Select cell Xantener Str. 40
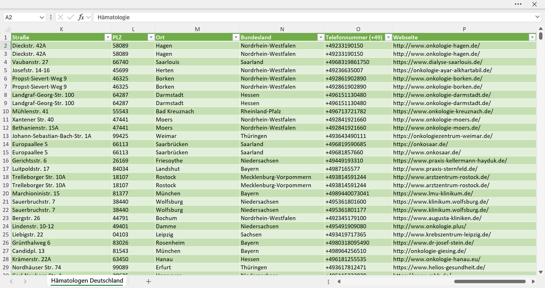The image size is (545, 288). point(61,120)
